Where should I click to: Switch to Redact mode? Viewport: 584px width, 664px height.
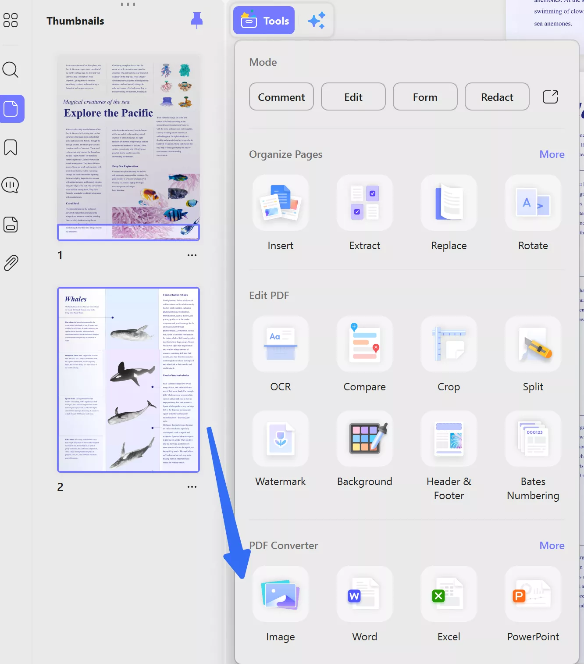[497, 97]
